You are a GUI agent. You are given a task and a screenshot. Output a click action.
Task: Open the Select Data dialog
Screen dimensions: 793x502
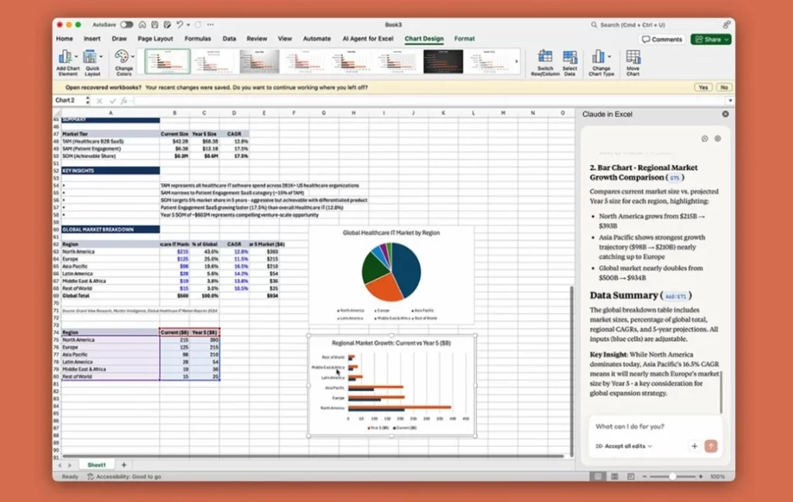tap(570, 57)
